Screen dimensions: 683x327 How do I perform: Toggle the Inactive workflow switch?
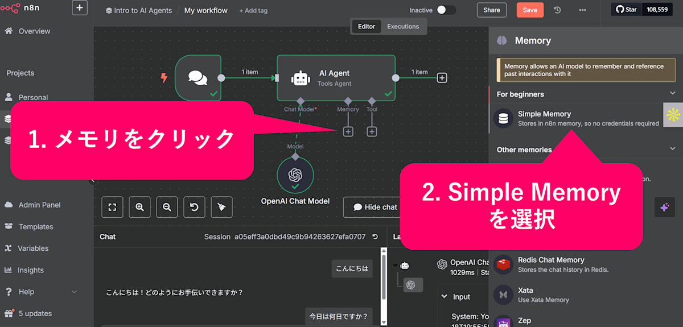tap(447, 10)
